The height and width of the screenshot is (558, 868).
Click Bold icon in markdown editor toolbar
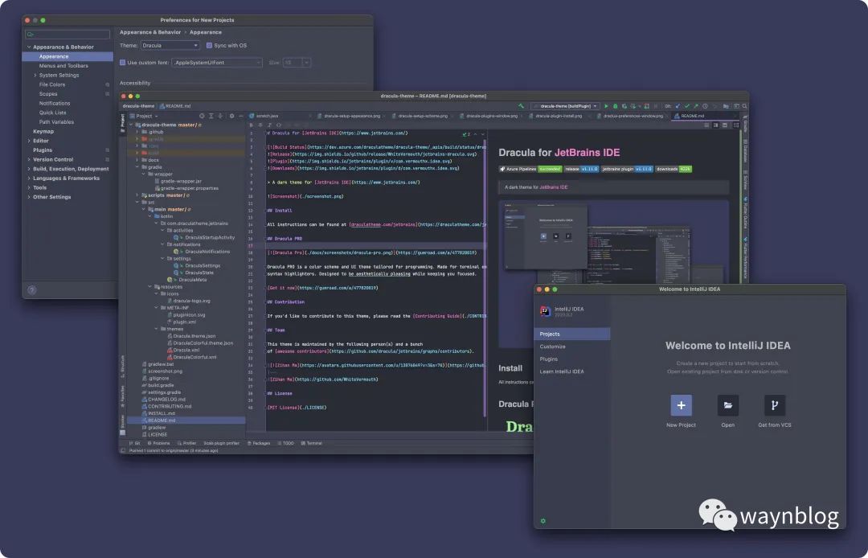pos(251,125)
